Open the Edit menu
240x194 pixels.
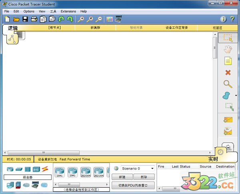pos(16,11)
